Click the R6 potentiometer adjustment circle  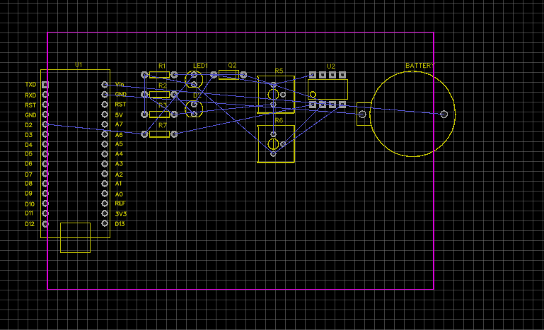pyautogui.click(x=273, y=144)
